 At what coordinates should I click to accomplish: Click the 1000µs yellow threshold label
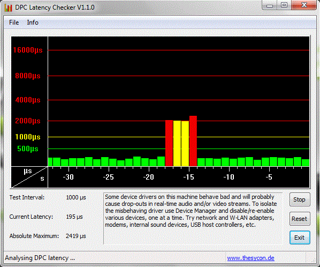(x=28, y=137)
